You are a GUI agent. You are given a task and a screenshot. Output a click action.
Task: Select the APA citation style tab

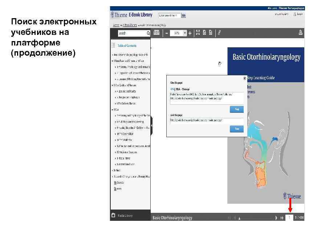click(x=172, y=89)
